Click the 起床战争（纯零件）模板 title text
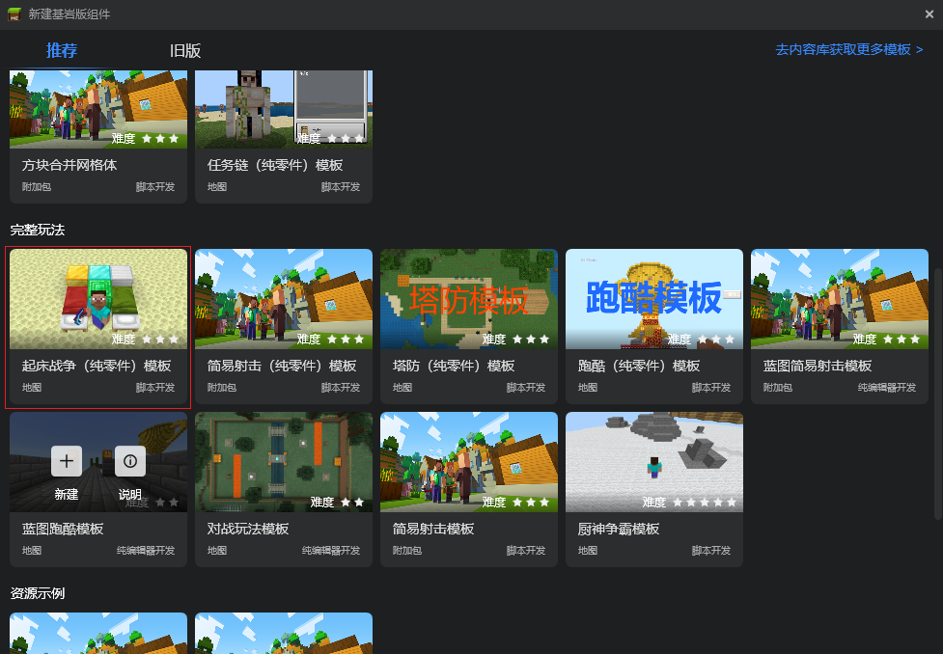943x654 pixels. (x=97, y=367)
